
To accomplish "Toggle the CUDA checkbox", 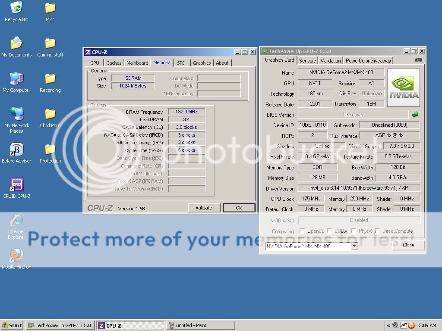I will [329, 231].
